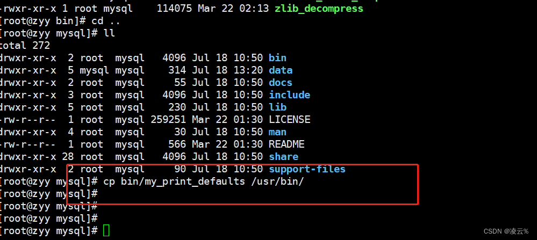Click the README file name
The height and width of the screenshot is (240, 537).
[287, 144]
